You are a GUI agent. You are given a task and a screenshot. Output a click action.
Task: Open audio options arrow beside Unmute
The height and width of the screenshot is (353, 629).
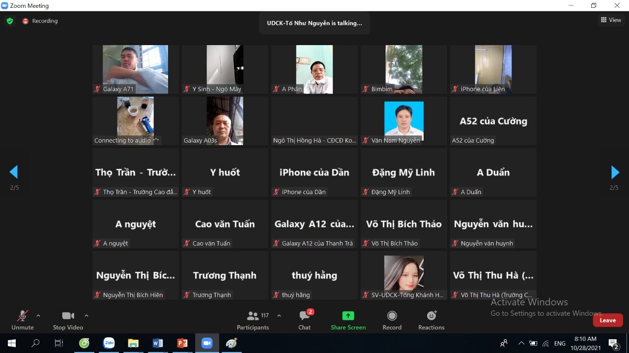tap(38, 315)
